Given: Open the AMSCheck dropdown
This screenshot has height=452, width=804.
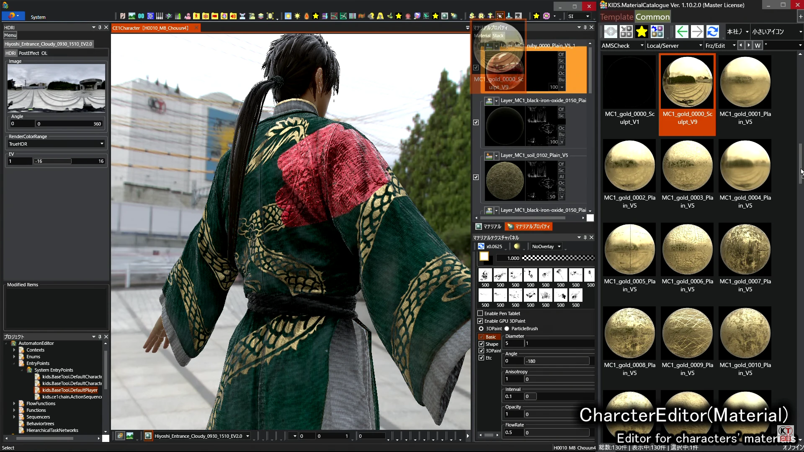Looking at the screenshot, I should (622, 46).
